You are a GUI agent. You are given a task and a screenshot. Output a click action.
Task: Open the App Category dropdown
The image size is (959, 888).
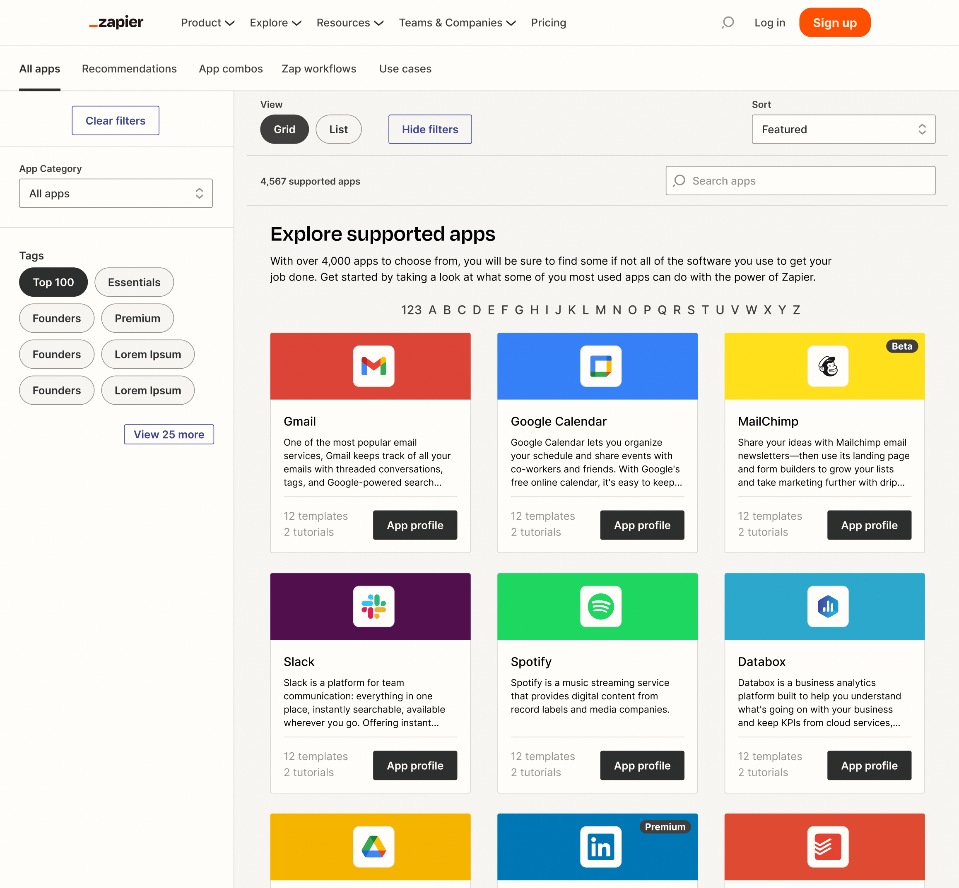pyautogui.click(x=116, y=193)
